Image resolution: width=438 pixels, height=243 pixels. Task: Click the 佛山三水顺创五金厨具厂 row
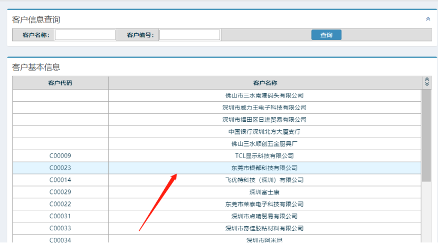click(264, 144)
